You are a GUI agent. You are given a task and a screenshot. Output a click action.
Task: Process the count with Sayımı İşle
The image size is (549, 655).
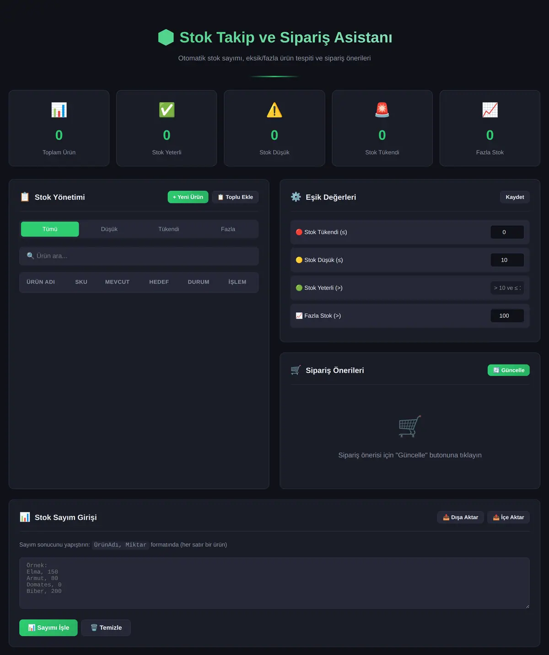(48, 628)
